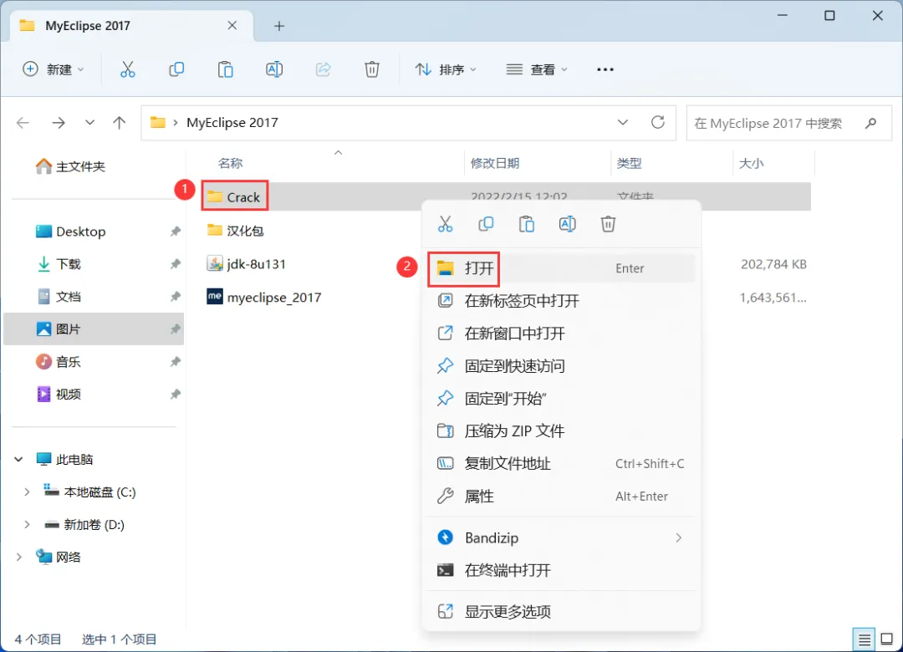The height and width of the screenshot is (652, 903).
Task: Open the 查看 view dropdown
Action: coord(537,69)
